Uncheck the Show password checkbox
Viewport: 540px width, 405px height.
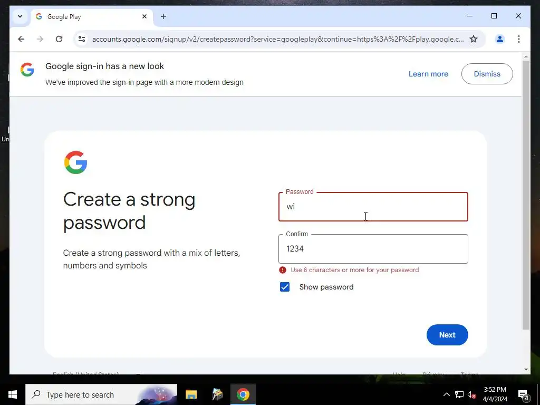[285, 287]
